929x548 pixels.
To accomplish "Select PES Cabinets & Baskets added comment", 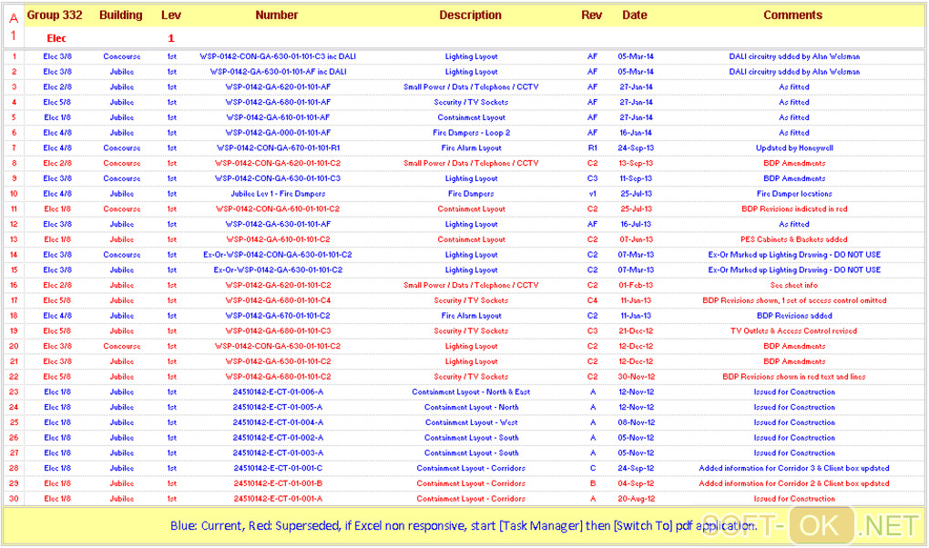I will tap(794, 239).
